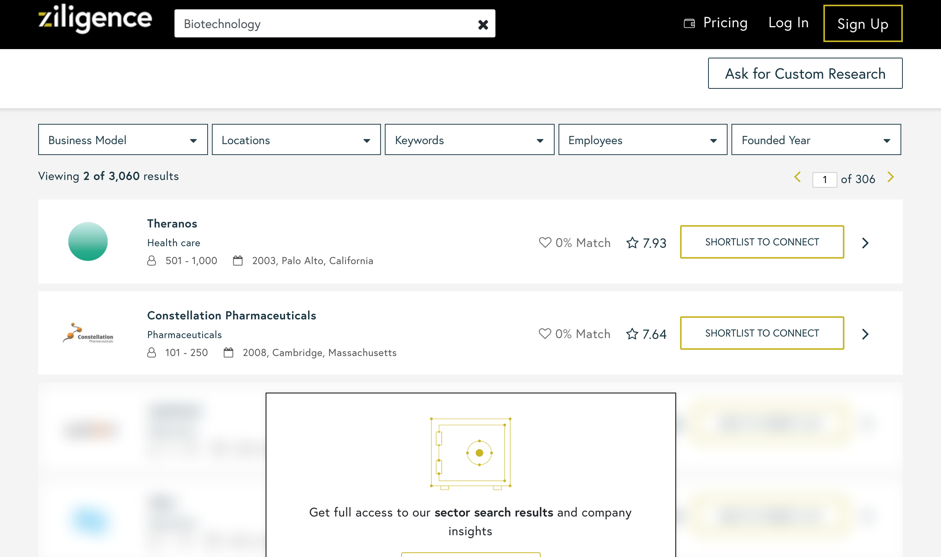Click the star icon next to 7.64
Viewport: 941px width, 557px height.
click(x=632, y=334)
